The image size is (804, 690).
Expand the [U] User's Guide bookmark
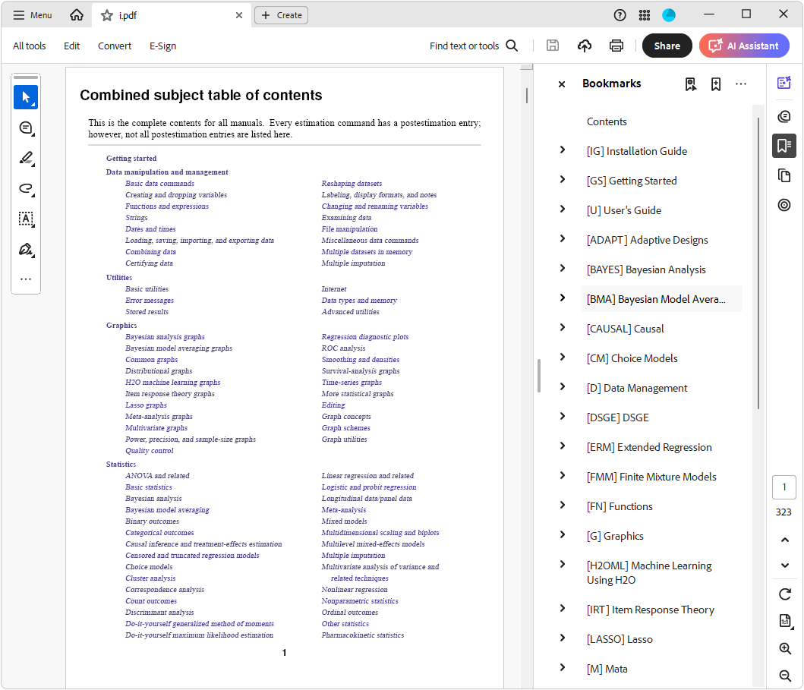coord(563,210)
